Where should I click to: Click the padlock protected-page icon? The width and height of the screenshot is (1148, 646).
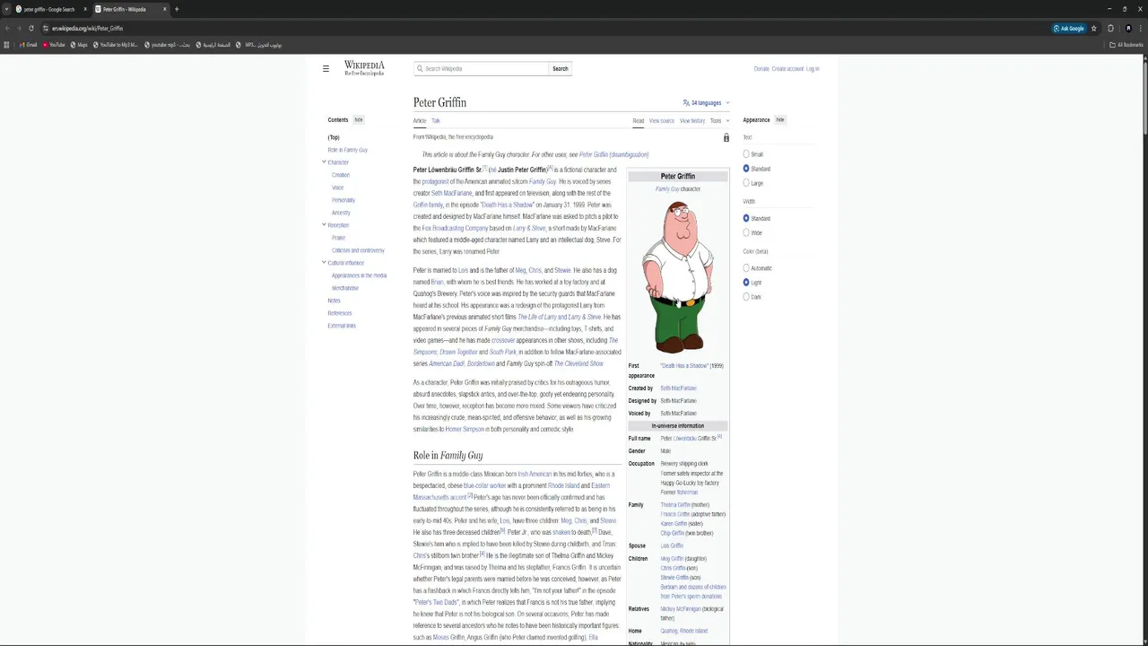pyautogui.click(x=726, y=137)
